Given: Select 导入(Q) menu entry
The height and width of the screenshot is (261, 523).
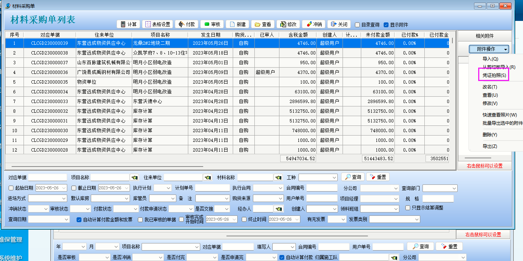Looking at the screenshot, I should tap(490, 59).
